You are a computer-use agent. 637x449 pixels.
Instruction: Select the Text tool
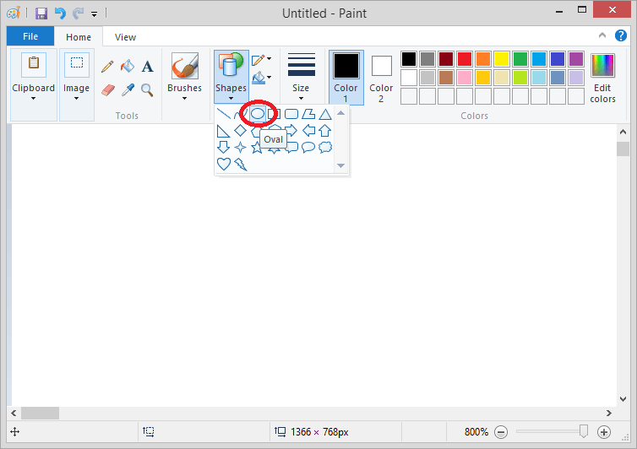click(147, 66)
